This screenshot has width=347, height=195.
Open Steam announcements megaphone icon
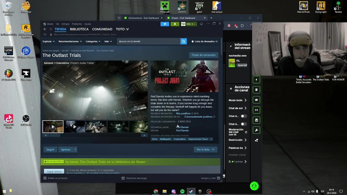(165, 24)
